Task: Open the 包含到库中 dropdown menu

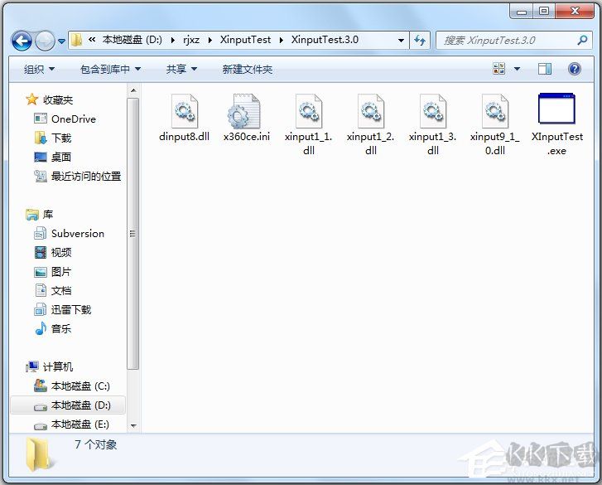Action: pyautogui.click(x=110, y=70)
